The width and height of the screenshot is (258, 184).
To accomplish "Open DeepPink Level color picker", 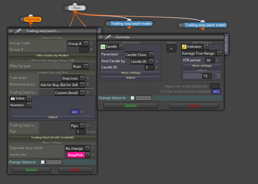I will click(79, 155).
